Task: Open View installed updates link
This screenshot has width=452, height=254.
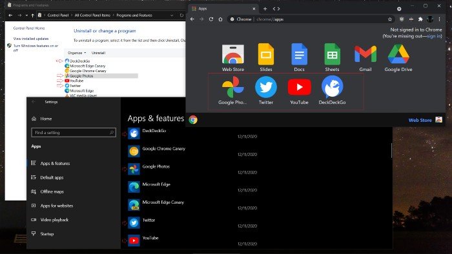Action: 31,39
